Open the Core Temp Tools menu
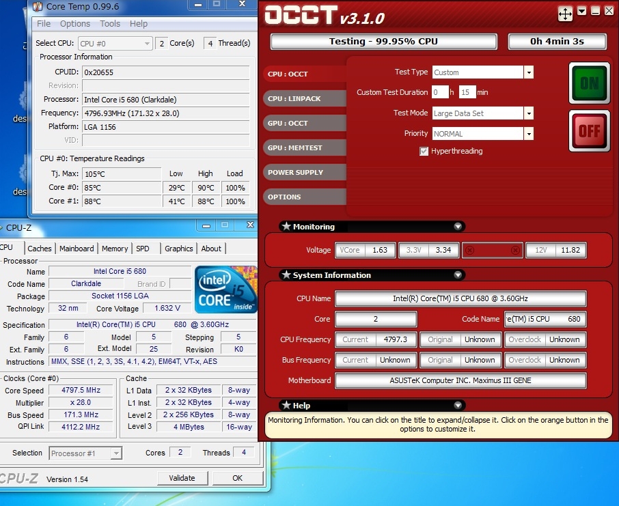Image resolution: width=619 pixels, height=506 pixels. tap(110, 24)
